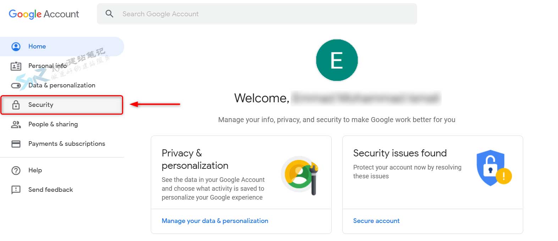Select Security in the sidebar

coord(62,105)
